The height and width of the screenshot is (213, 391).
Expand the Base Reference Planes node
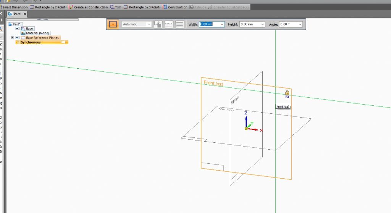[12, 38]
